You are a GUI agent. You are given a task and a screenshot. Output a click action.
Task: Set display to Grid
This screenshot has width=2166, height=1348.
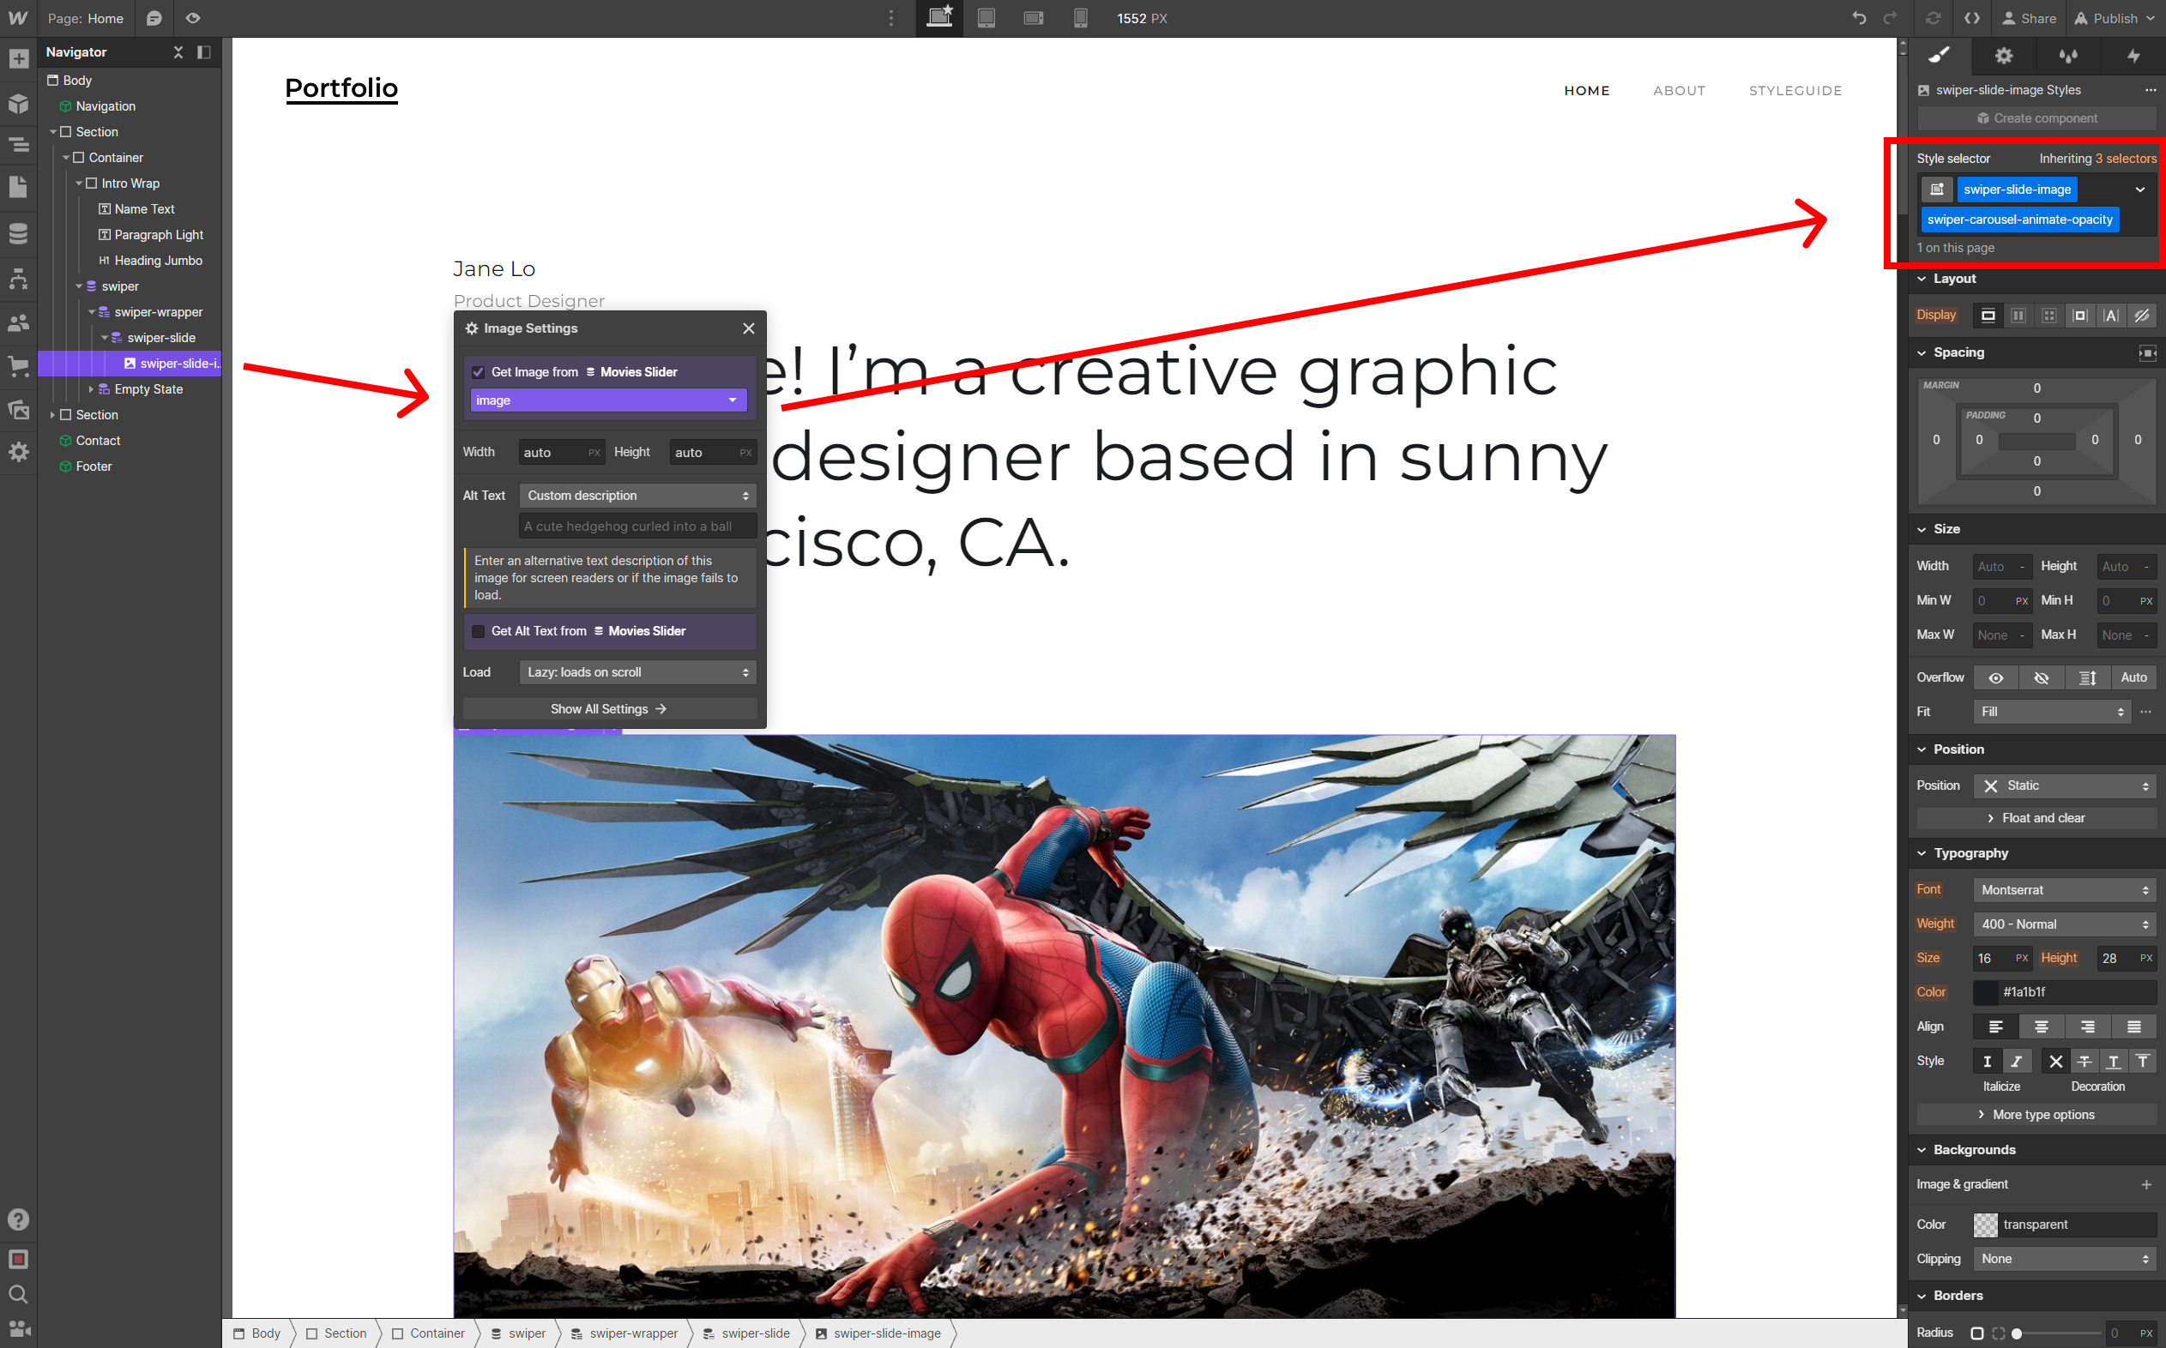pos(2049,316)
